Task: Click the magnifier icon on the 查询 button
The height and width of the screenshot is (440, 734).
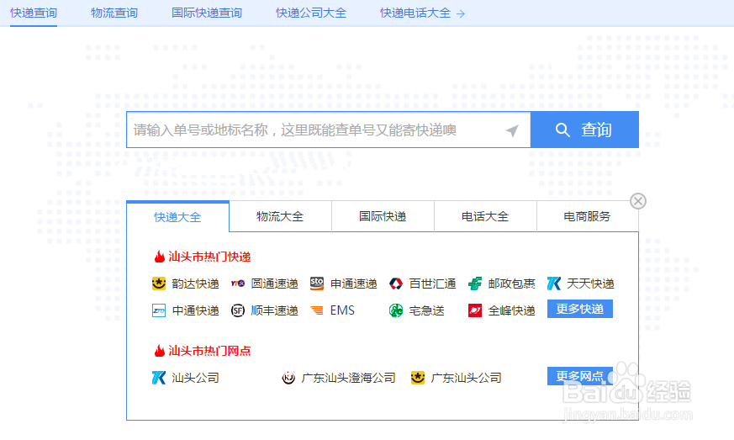Action: click(562, 130)
